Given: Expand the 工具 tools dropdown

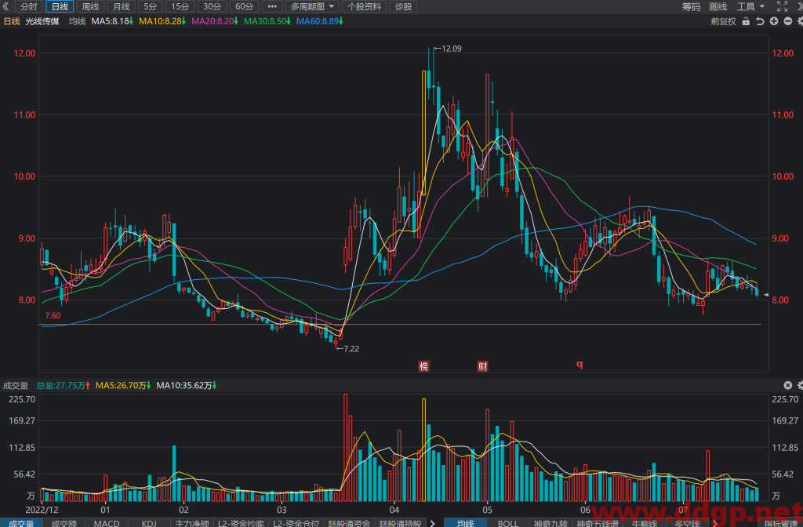Looking at the screenshot, I should click(750, 6).
